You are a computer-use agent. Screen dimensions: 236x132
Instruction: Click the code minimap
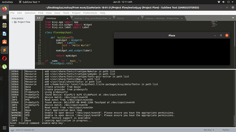(214, 24)
